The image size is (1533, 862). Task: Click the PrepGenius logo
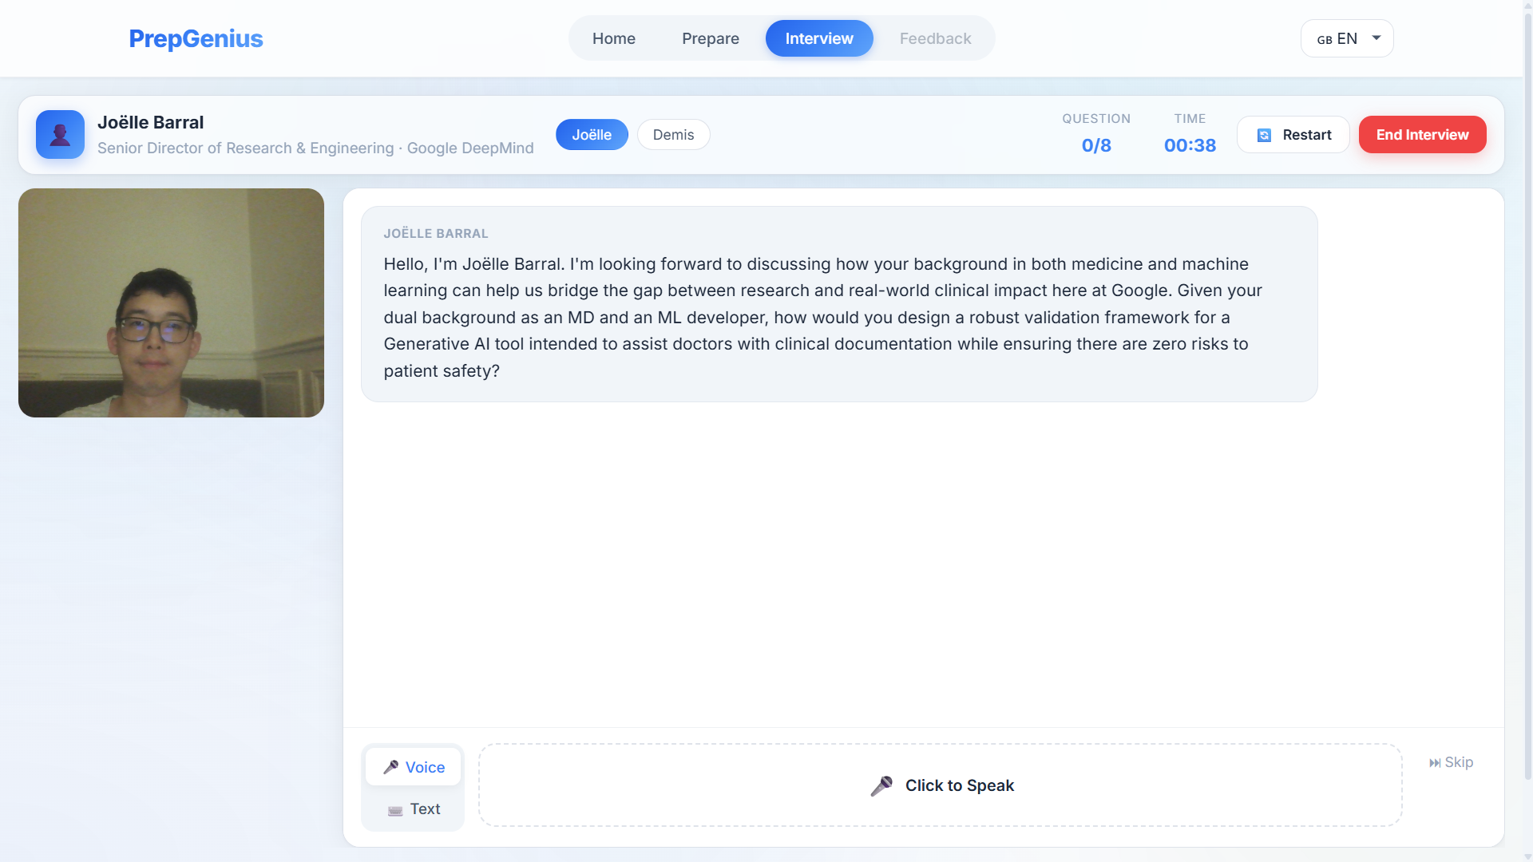coord(196,38)
